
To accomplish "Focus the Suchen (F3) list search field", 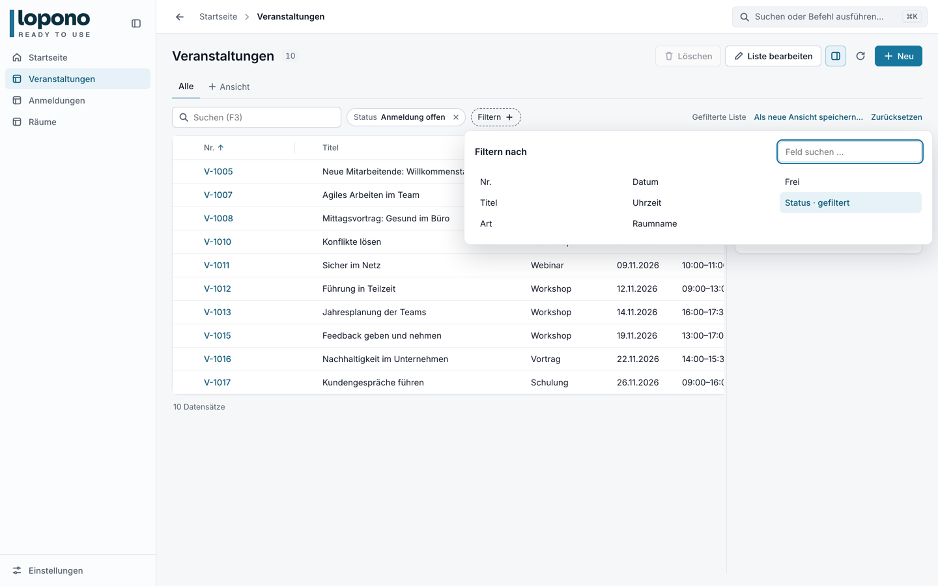I will (257, 117).
